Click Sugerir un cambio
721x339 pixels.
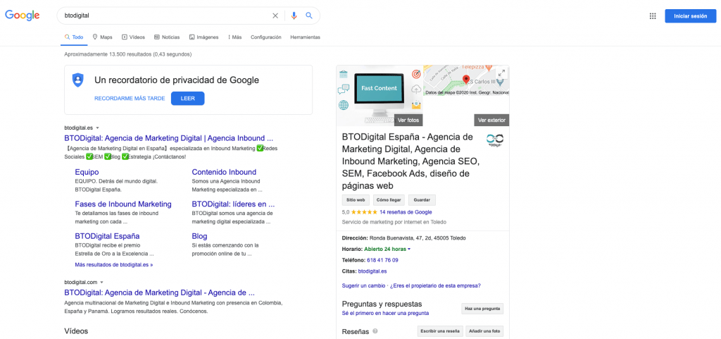[364, 285]
